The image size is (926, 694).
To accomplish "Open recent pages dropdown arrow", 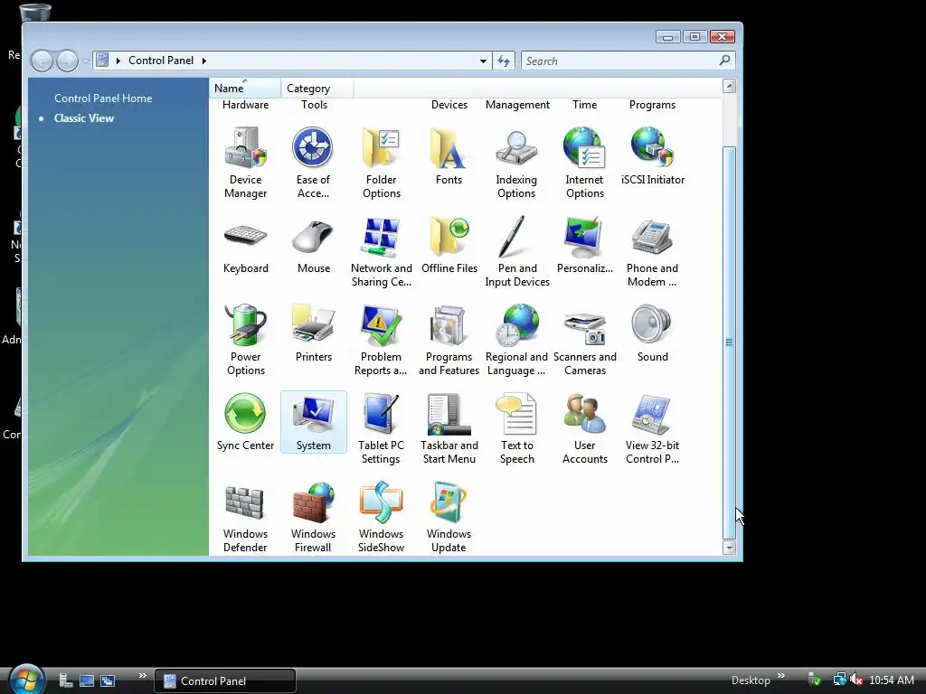I will [x=86, y=61].
